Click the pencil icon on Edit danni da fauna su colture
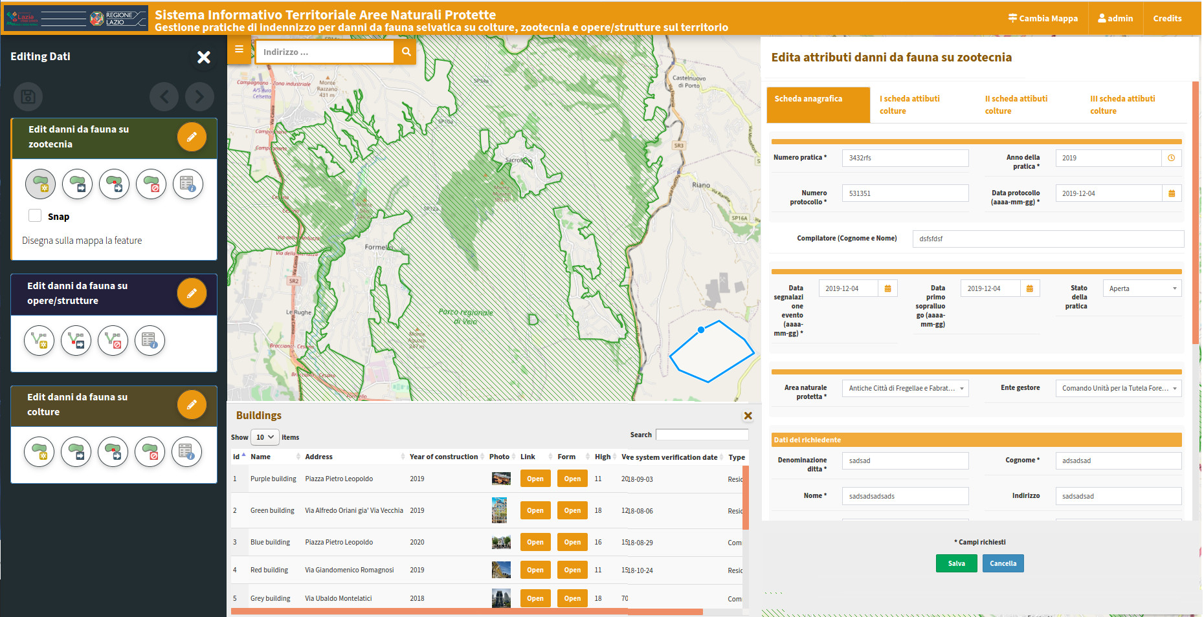1204x617 pixels. (192, 406)
